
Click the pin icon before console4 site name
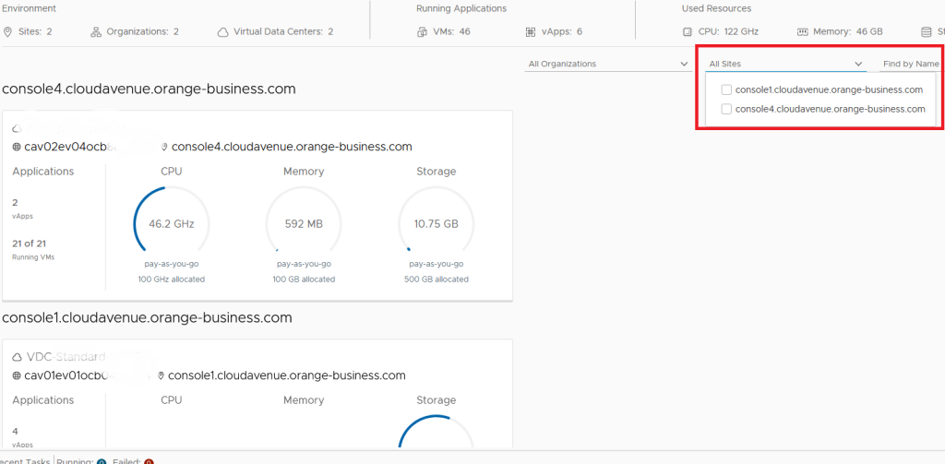point(163,147)
